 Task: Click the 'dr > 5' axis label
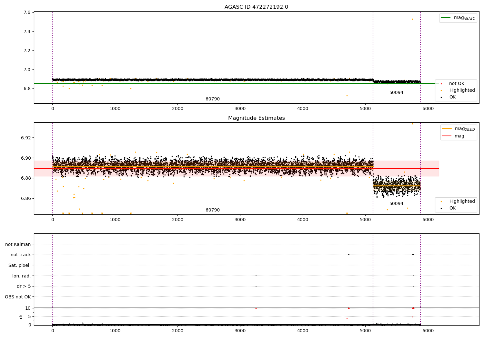(24, 286)
